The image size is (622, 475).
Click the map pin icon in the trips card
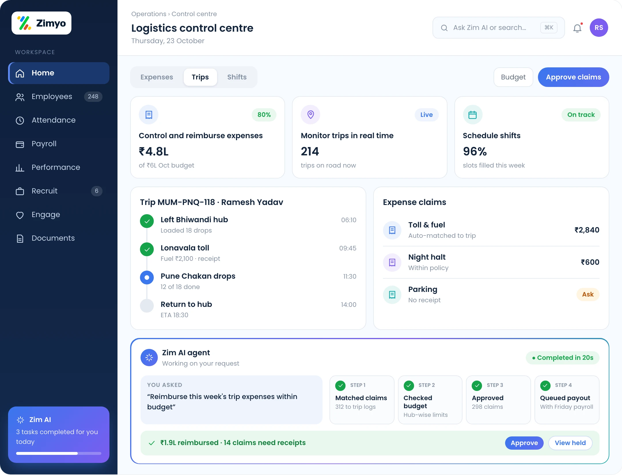pyautogui.click(x=310, y=115)
